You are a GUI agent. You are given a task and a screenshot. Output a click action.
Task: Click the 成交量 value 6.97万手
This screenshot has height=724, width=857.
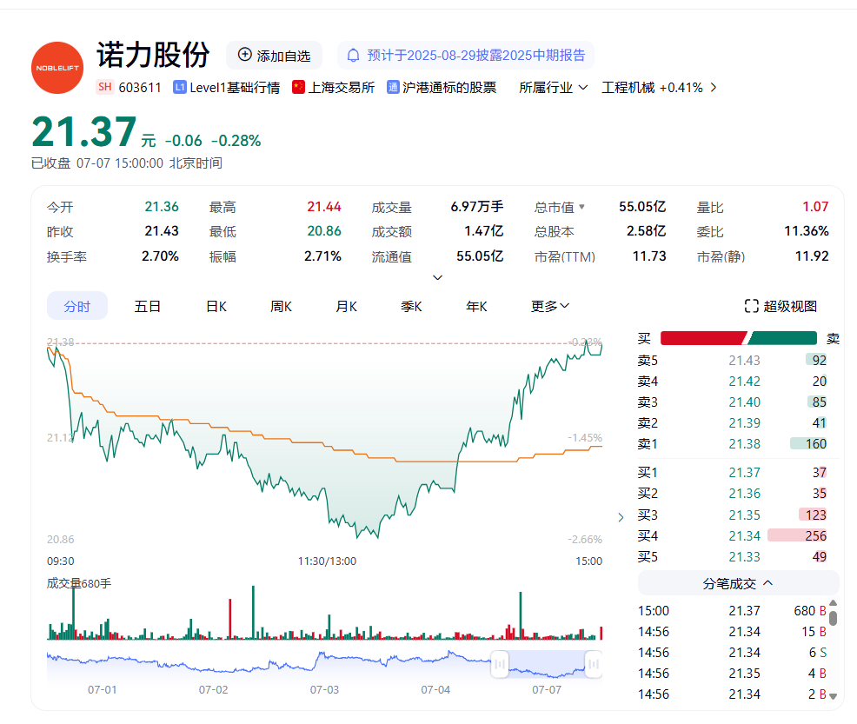click(x=476, y=207)
